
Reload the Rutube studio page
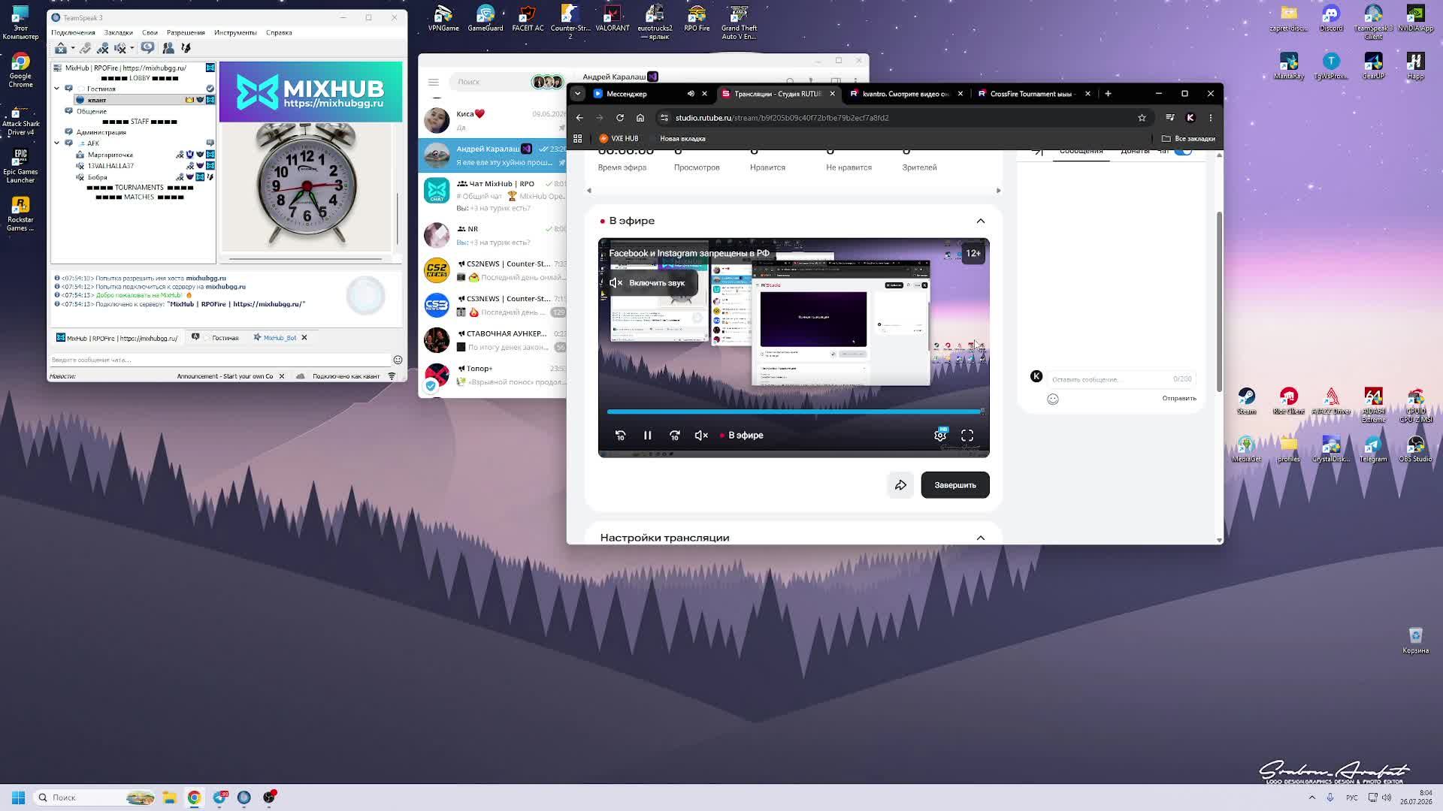pyautogui.click(x=620, y=118)
